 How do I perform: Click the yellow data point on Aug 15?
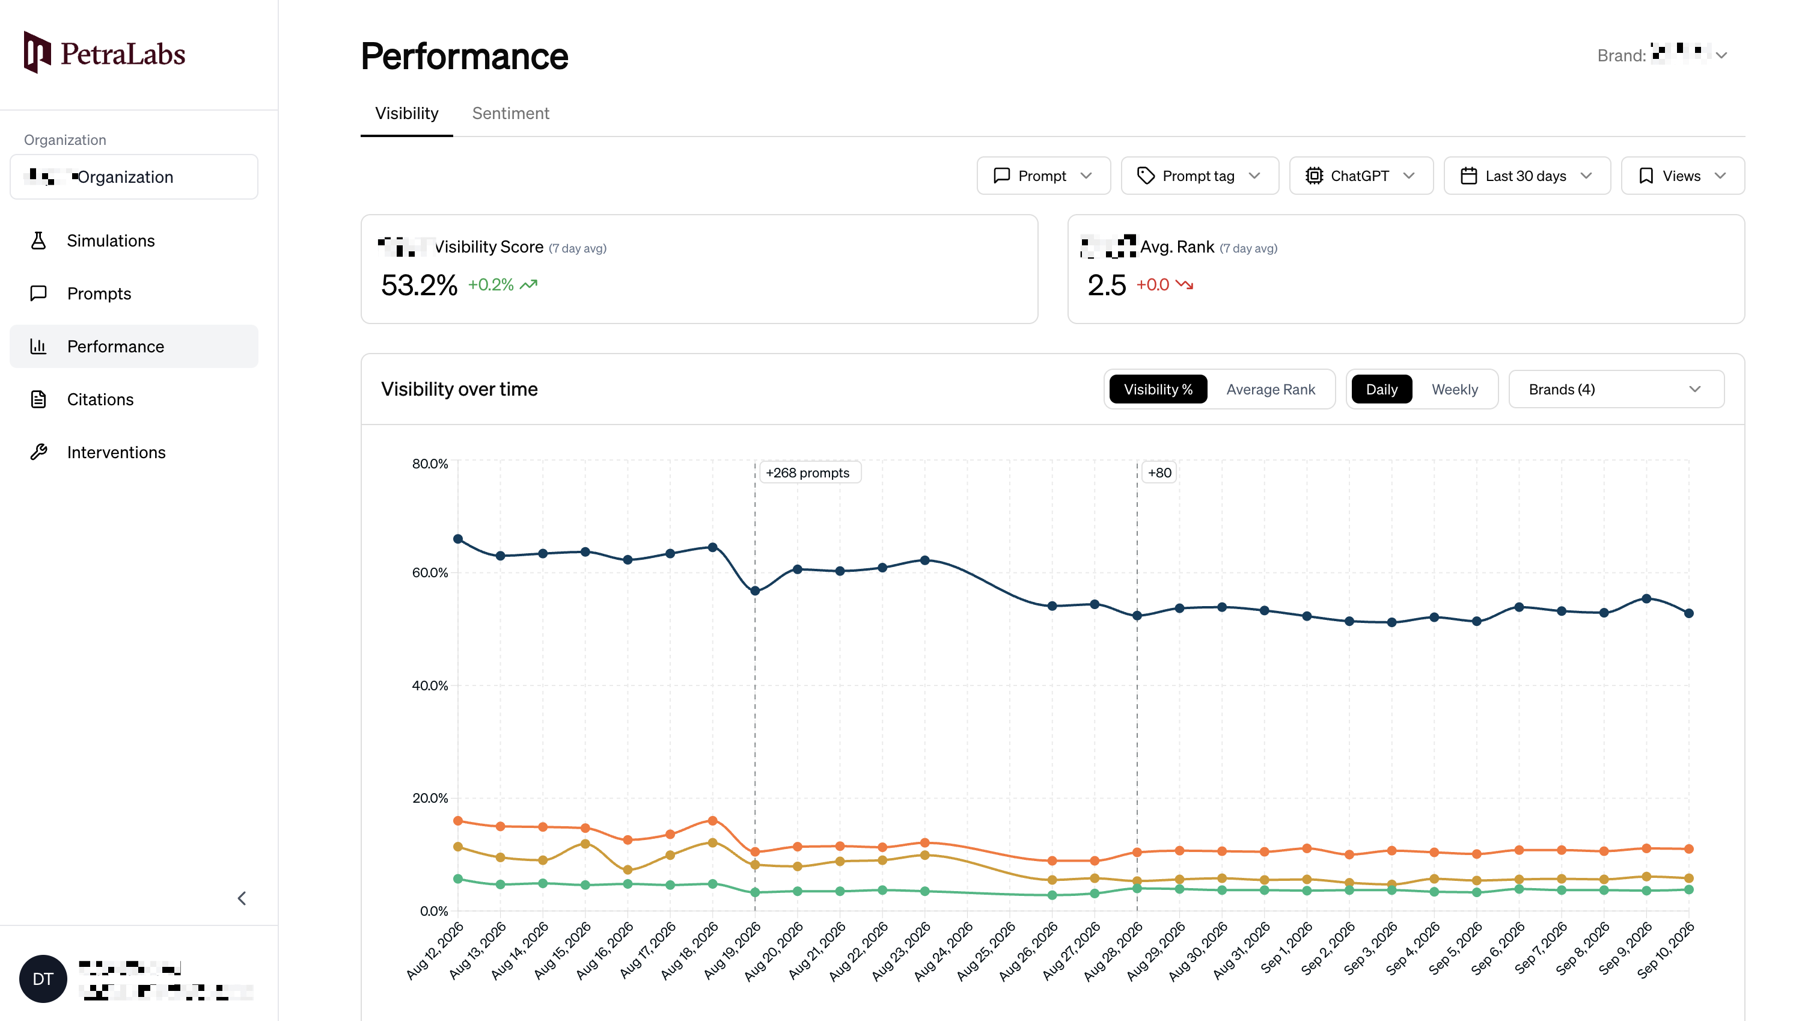(585, 844)
